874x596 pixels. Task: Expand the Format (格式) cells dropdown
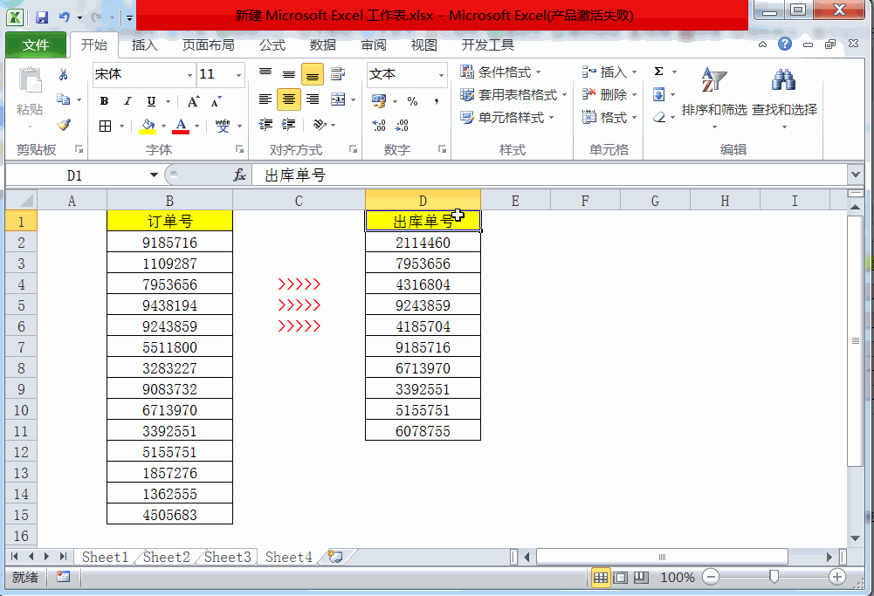tap(634, 118)
